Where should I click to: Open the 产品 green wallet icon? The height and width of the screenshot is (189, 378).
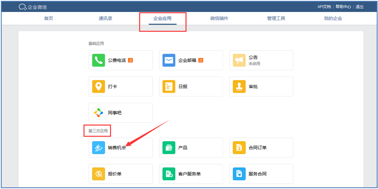tap(169, 148)
